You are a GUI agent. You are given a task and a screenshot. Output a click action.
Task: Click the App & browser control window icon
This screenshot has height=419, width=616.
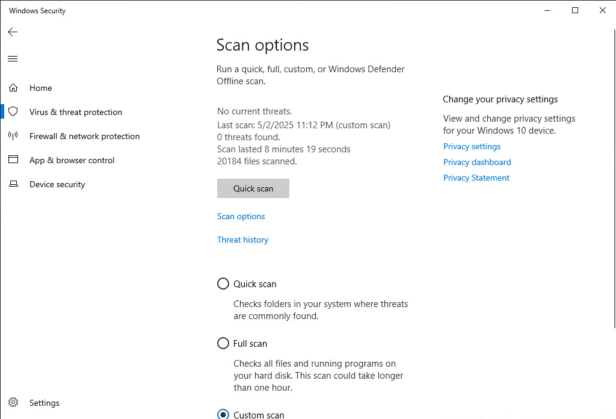point(13,160)
